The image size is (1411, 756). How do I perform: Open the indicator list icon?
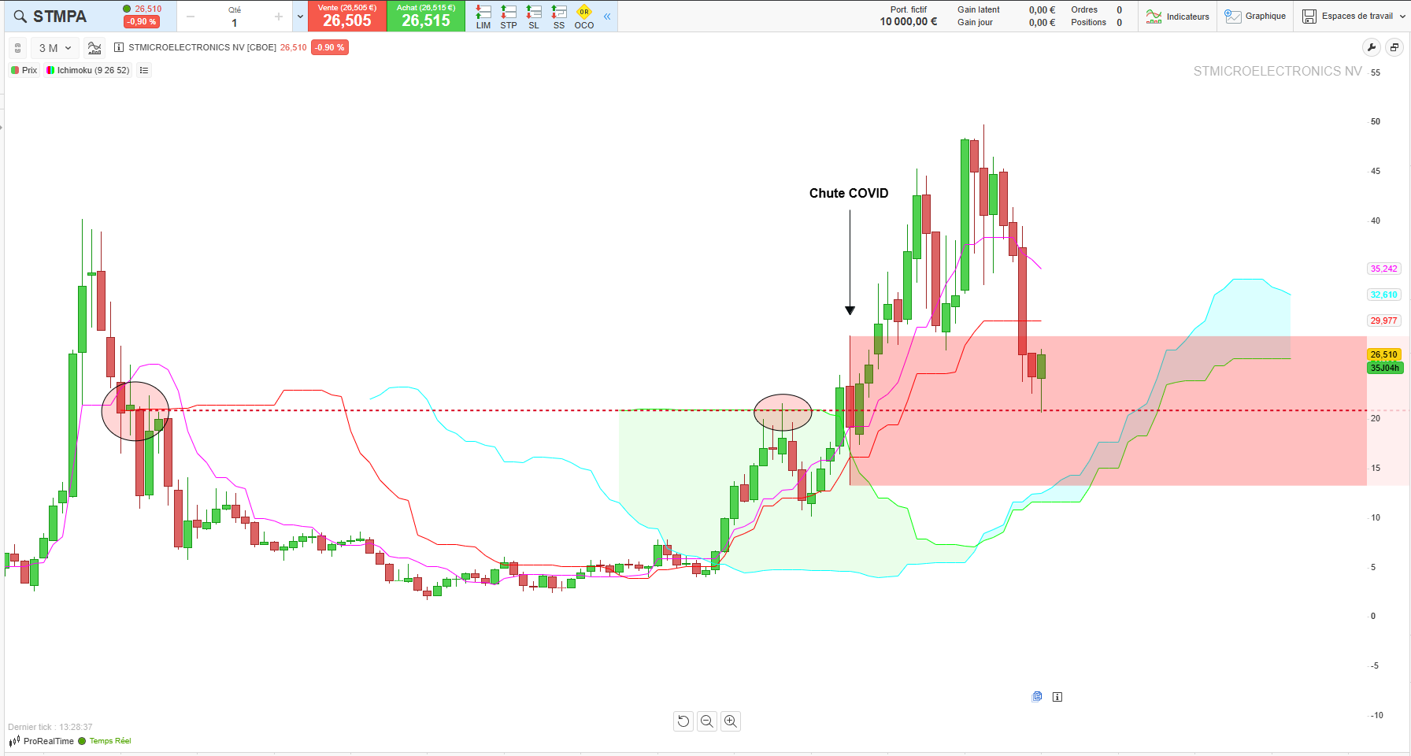(x=144, y=70)
